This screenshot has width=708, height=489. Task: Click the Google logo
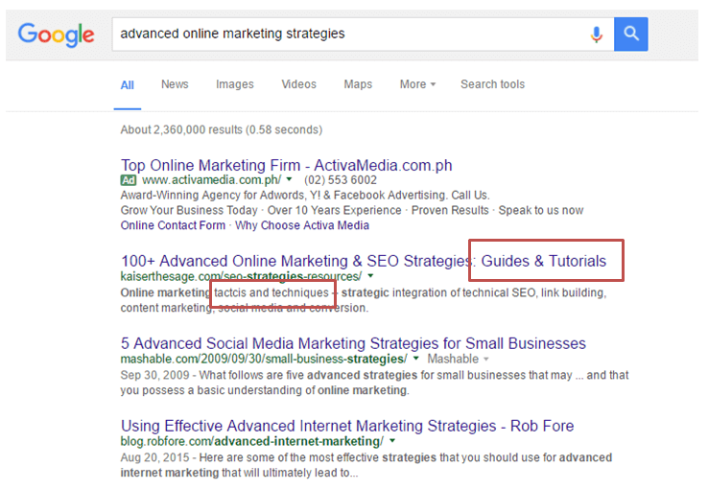(x=56, y=35)
